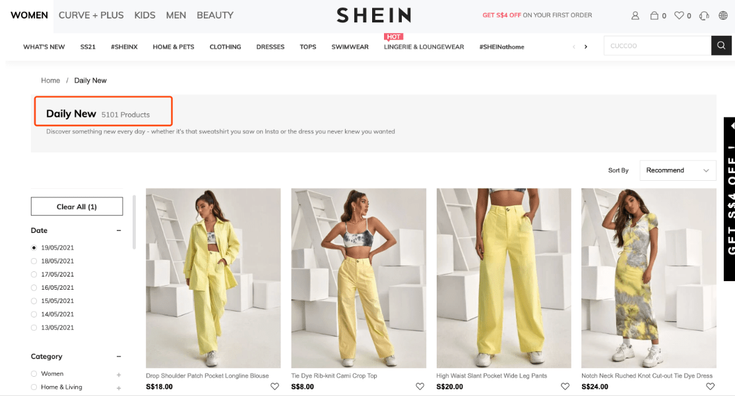Select the Women category radio option

click(x=34, y=374)
